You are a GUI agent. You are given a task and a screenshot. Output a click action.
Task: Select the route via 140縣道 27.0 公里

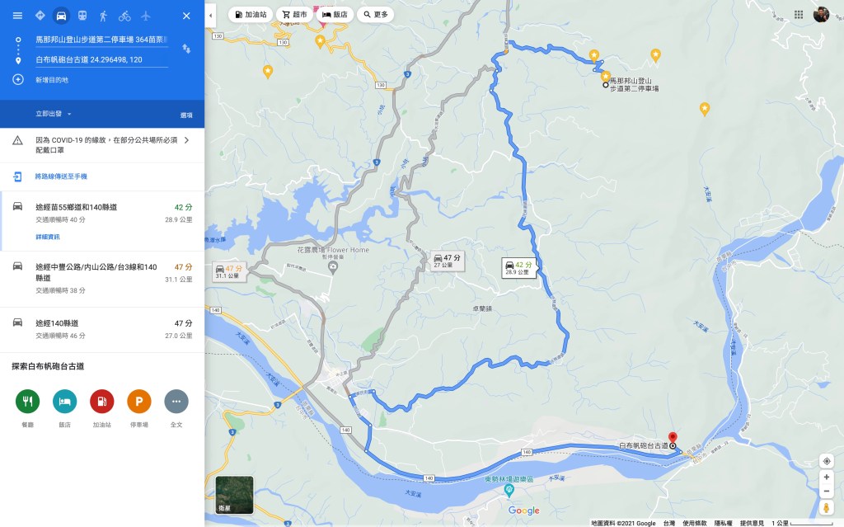coord(102,329)
